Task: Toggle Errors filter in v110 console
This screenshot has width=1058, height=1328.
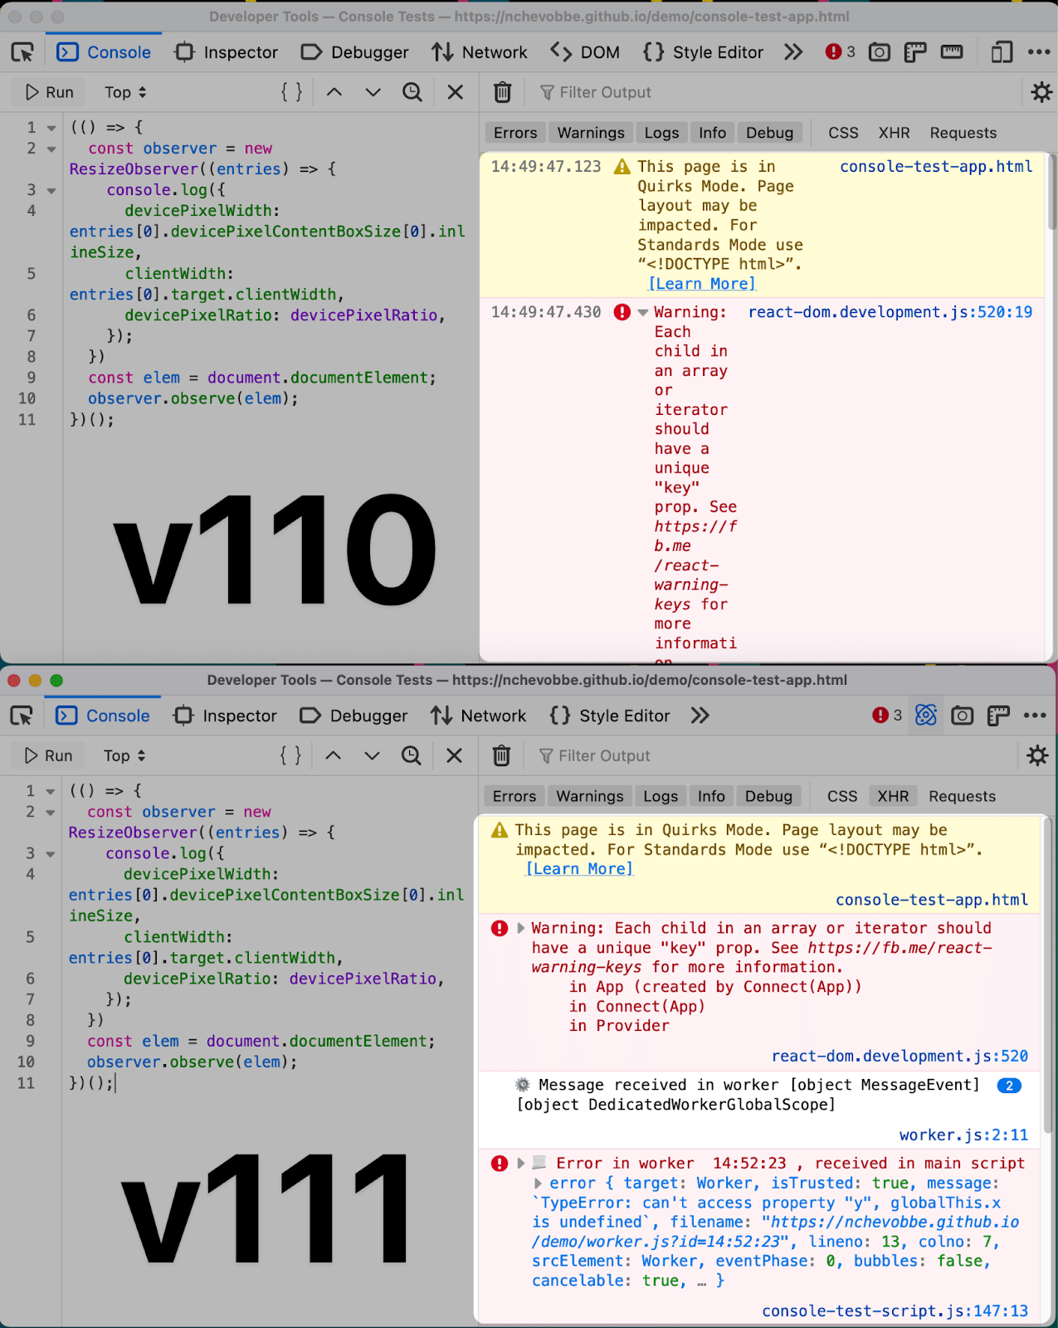Action: (515, 133)
